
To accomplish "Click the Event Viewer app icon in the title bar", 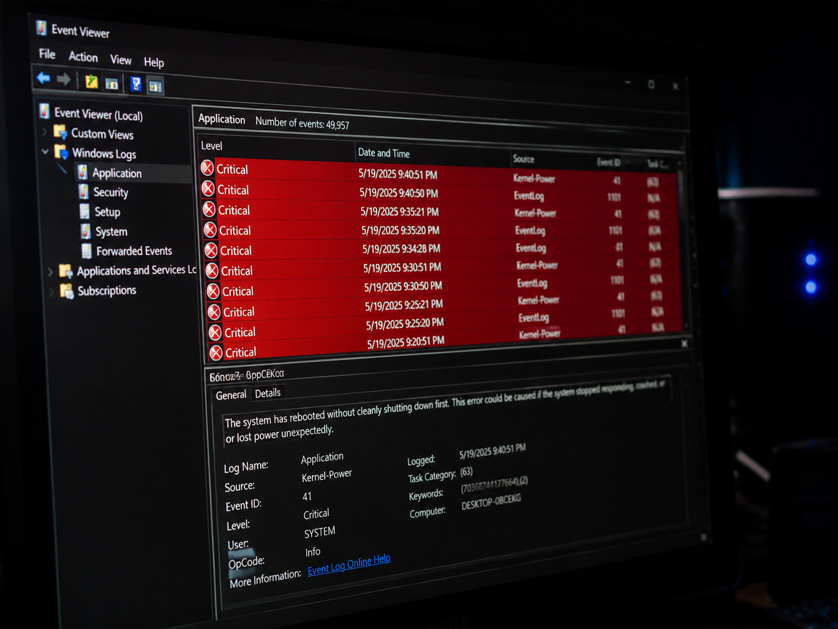I will click(x=41, y=28).
